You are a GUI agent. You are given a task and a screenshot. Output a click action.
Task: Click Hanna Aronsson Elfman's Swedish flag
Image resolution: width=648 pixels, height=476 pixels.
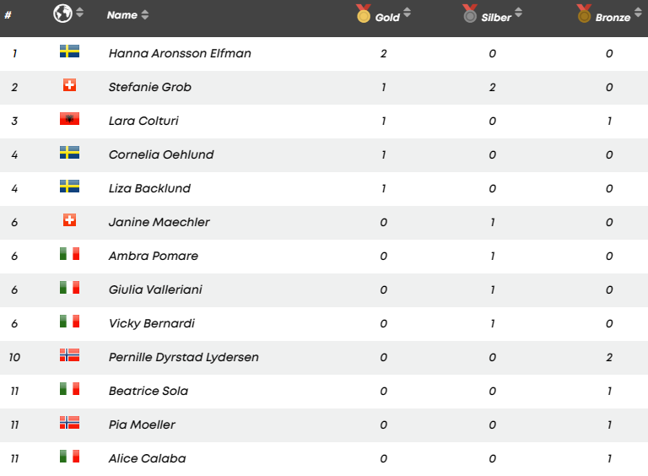click(x=69, y=51)
